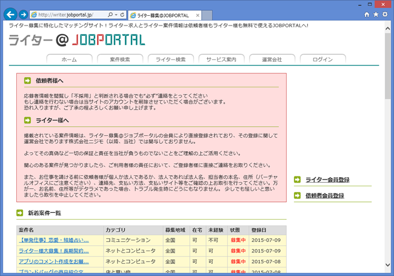Click the vertical scrollbar down arrow
The width and height of the screenshot is (394, 276).
click(388, 271)
